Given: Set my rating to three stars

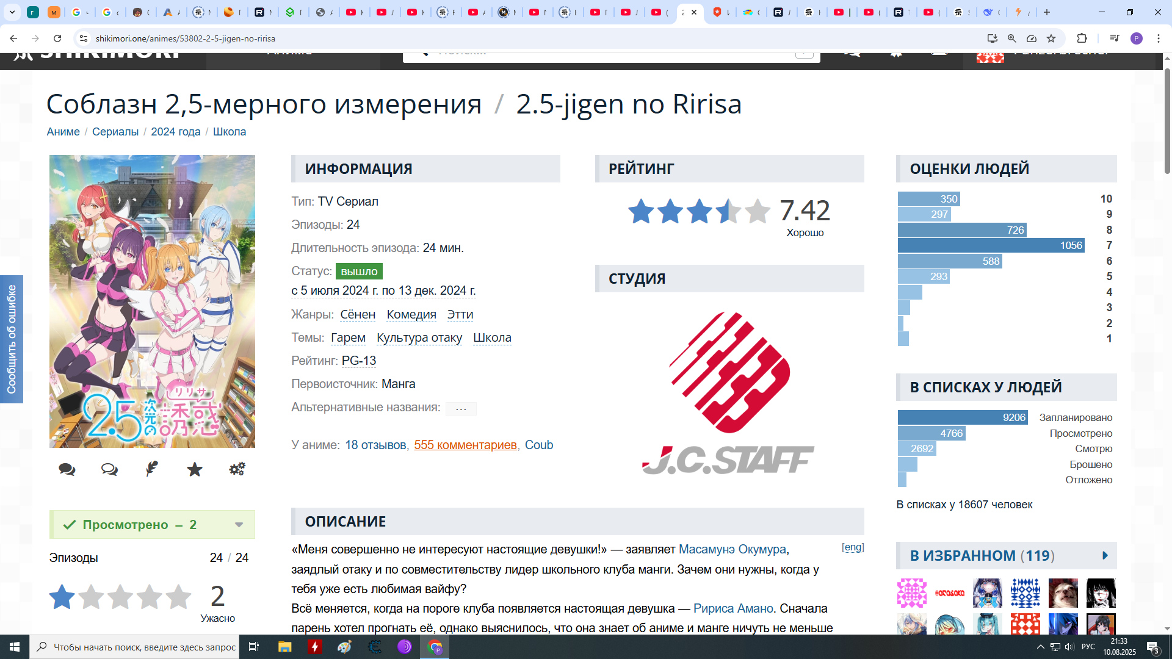Looking at the screenshot, I should pos(120,597).
